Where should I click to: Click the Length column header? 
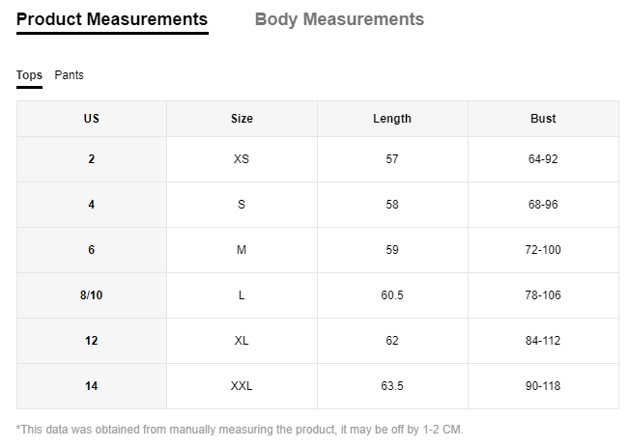(x=392, y=119)
